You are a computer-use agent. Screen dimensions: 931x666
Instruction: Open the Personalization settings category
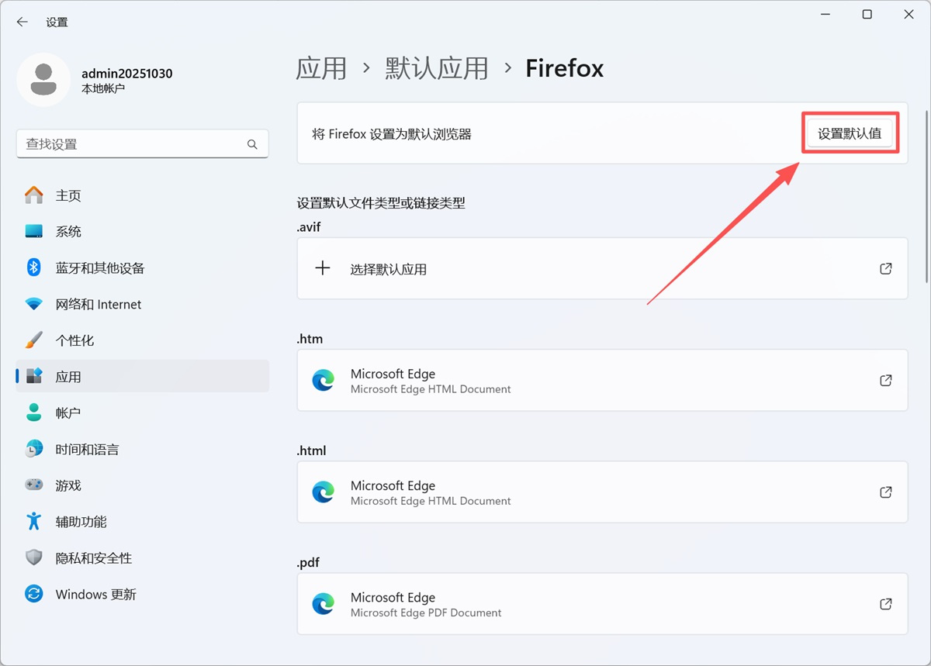[74, 341]
